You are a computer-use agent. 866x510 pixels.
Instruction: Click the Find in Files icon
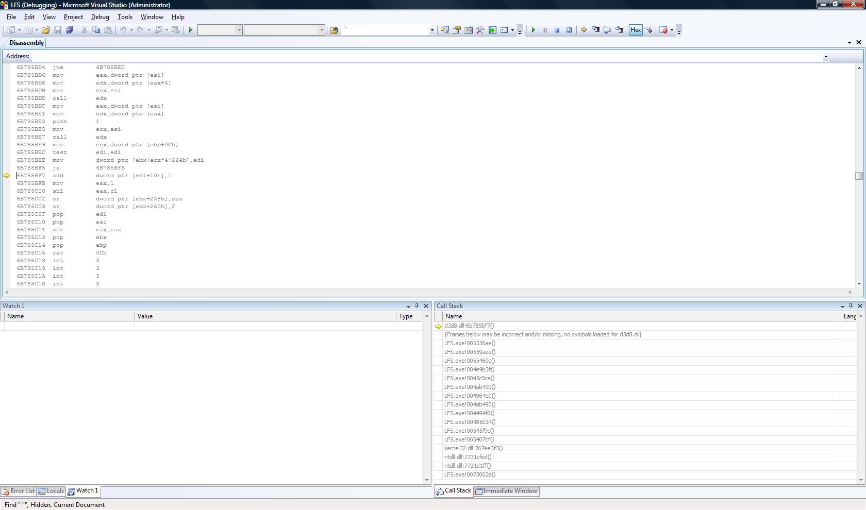(x=334, y=30)
